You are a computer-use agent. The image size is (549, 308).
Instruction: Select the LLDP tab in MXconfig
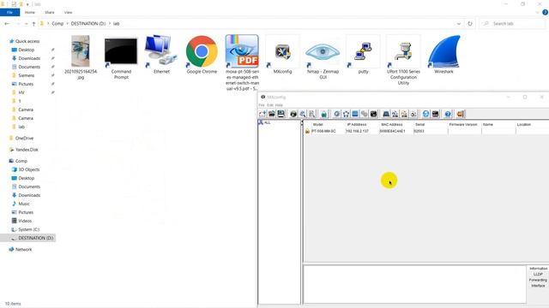(538, 274)
